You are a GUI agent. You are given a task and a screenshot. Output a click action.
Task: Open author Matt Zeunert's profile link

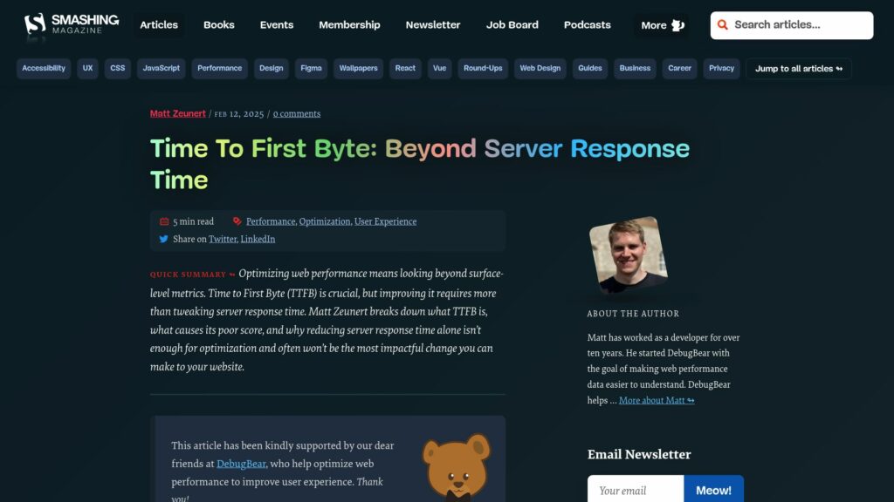(x=178, y=114)
